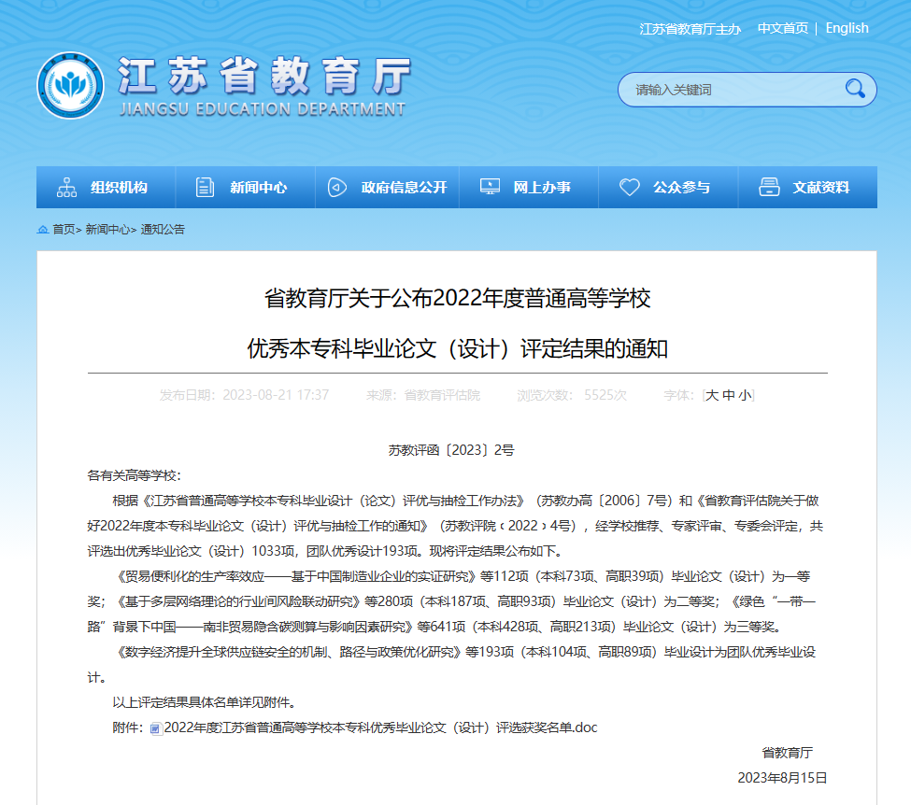Open the 2022年度 award list .doc attachment
Viewport: 911px width, 805px height.
[379, 727]
